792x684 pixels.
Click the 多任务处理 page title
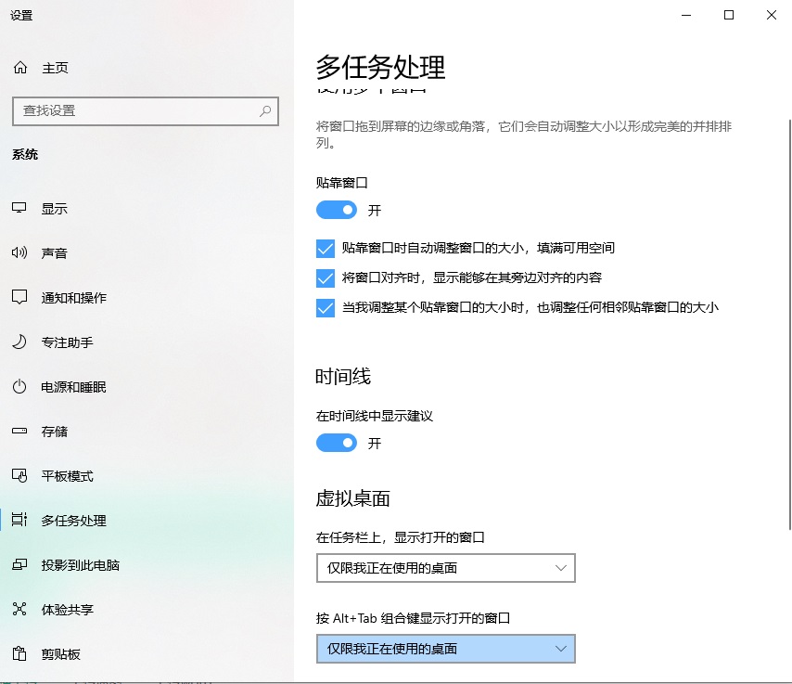pyautogui.click(x=380, y=67)
